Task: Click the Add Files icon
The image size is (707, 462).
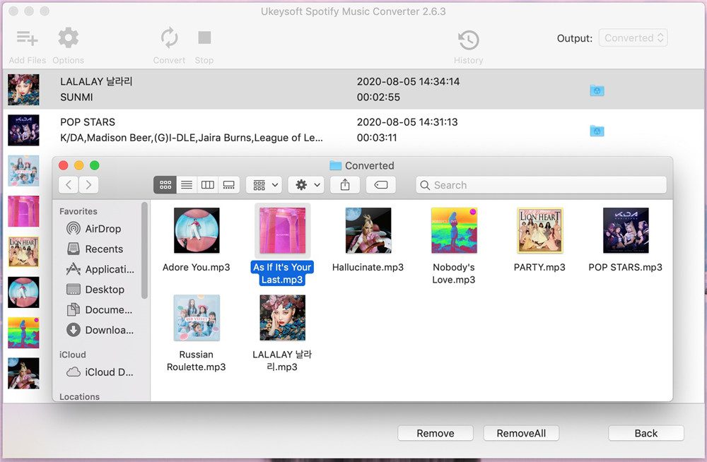Action: point(27,38)
